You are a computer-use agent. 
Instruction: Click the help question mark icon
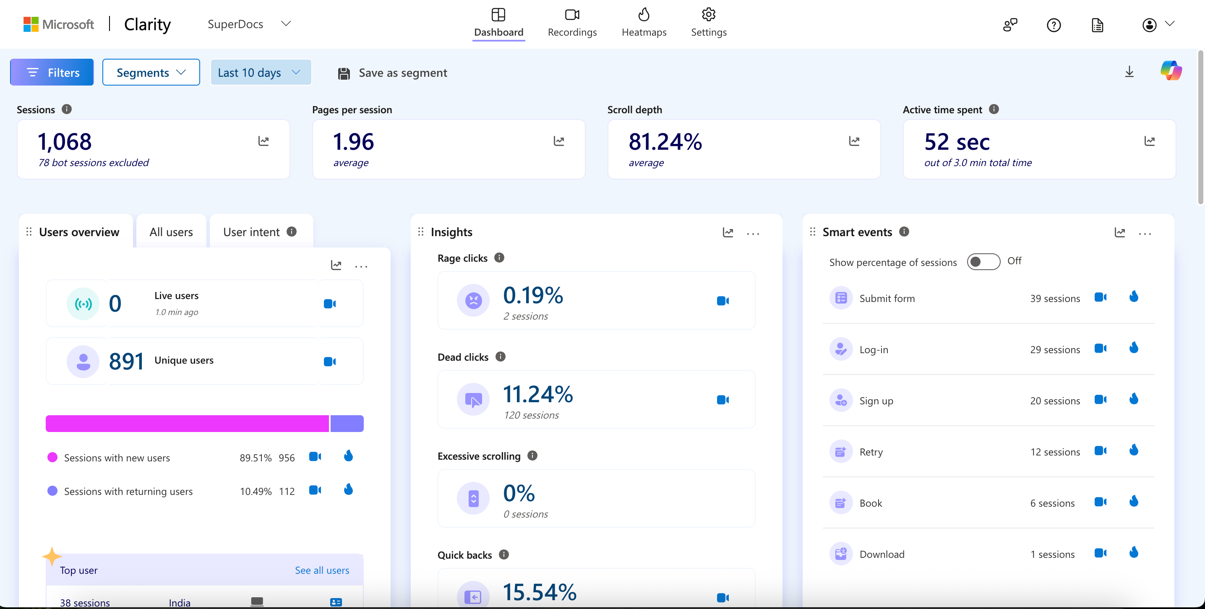[1054, 25]
